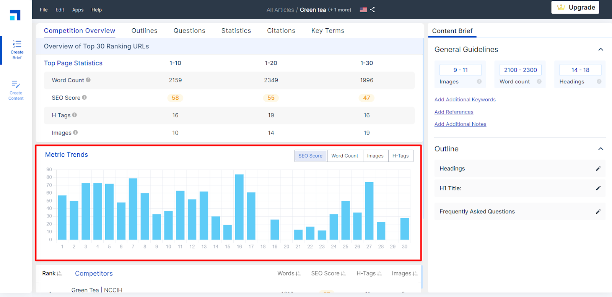Click the US flag language icon

click(363, 10)
